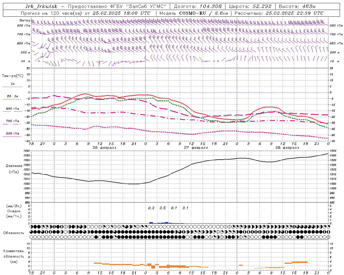
Task: Click the Прогноз на 120 часа(ов) text
Action: (52, 13)
